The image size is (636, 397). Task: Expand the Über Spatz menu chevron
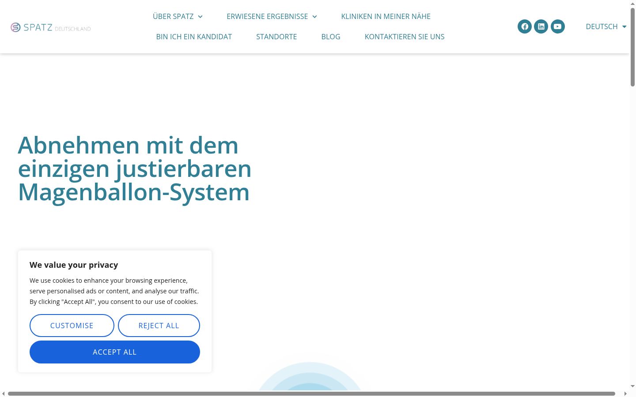click(200, 17)
